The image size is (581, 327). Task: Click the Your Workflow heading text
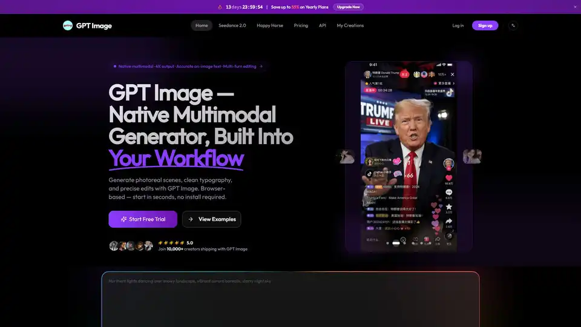[x=176, y=158]
